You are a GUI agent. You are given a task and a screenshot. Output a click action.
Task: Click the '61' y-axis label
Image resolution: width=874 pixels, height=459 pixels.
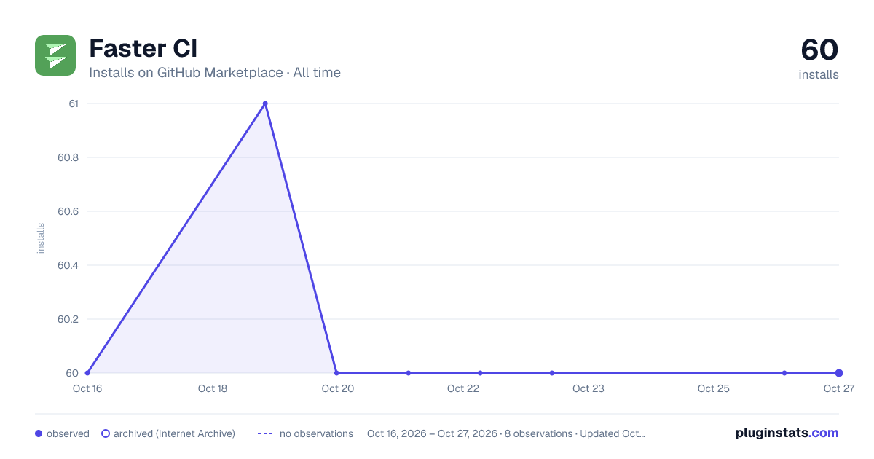click(x=74, y=103)
